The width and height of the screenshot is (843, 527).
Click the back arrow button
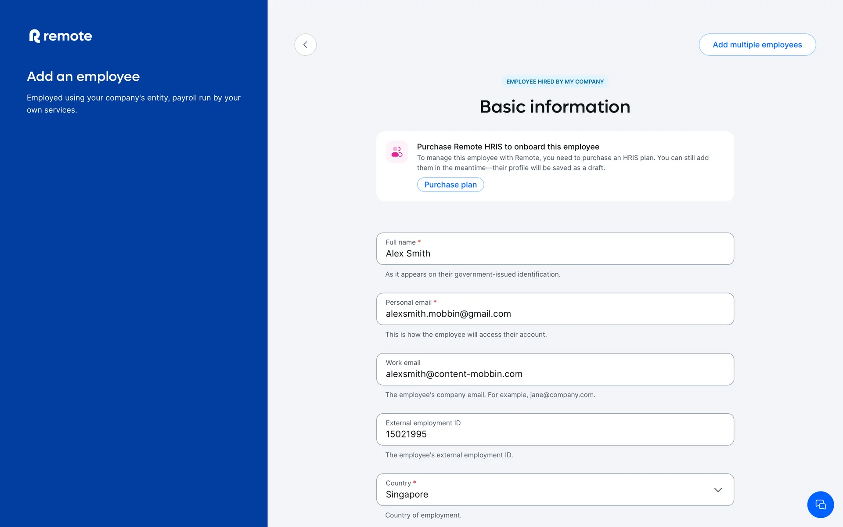305,45
